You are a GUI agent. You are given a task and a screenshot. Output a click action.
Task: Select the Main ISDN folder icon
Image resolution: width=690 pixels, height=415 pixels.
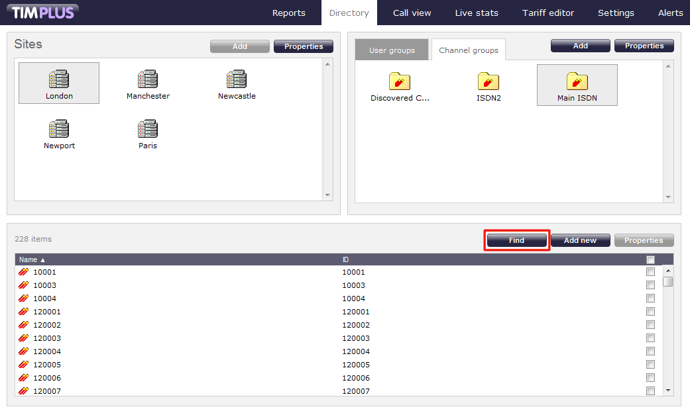click(x=577, y=81)
